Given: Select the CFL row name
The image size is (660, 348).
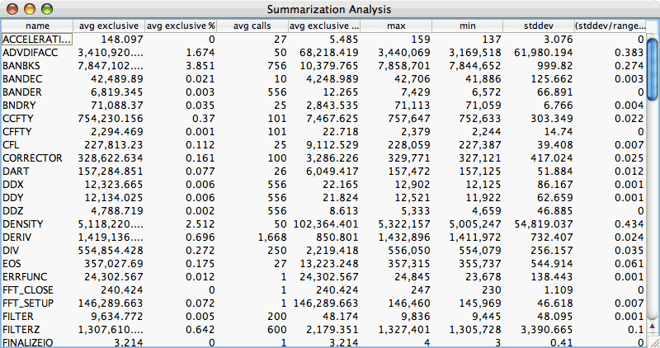Looking at the screenshot, I should [11, 145].
